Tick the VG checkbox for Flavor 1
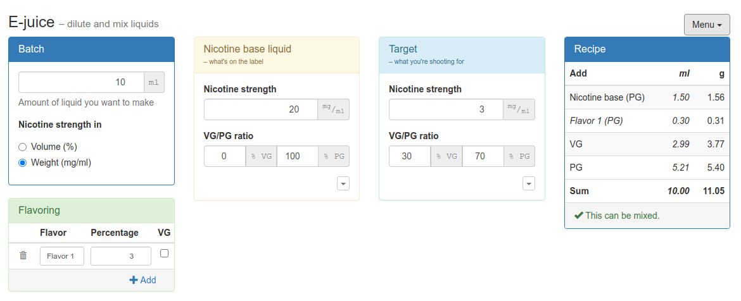Viewport: 741px width, 301px height. 164,253
